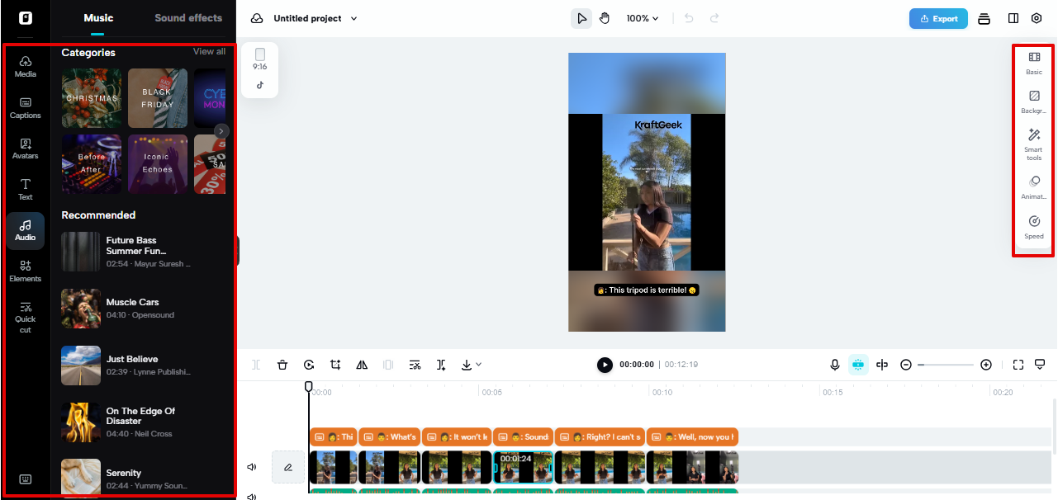This screenshot has width=1058, height=500.
Task: Select the Text tool in the left sidebar
Action: point(25,189)
